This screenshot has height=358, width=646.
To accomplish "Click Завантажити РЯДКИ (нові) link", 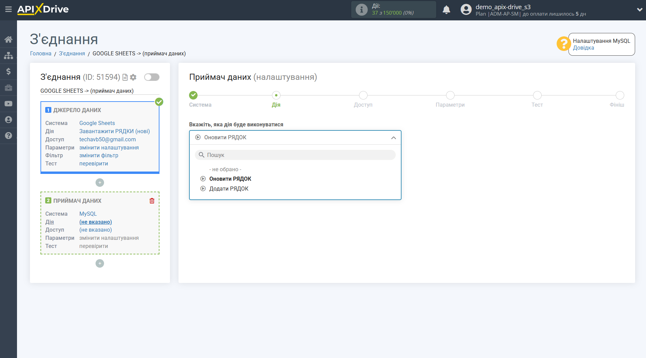I will 115,131.
